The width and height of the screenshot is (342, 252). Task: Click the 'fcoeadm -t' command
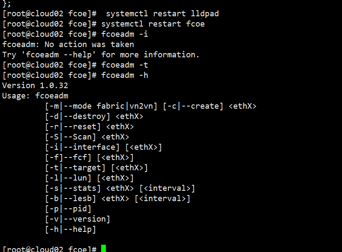click(124, 65)
